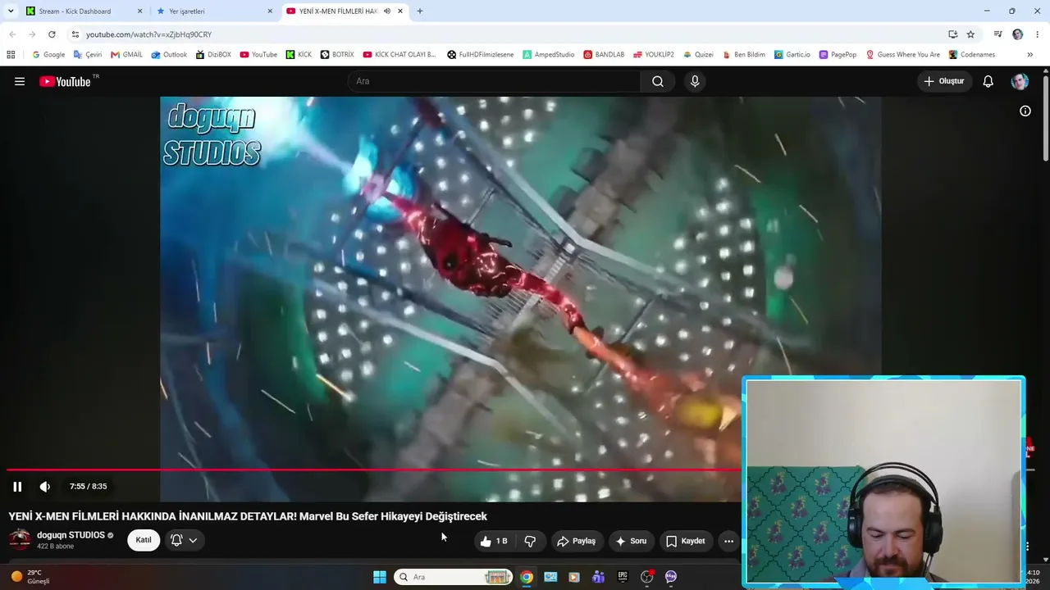The width and height of the screenshot is (1050, 590).
Task: Save the video with Kaydet
Action: tap(686, 541)
